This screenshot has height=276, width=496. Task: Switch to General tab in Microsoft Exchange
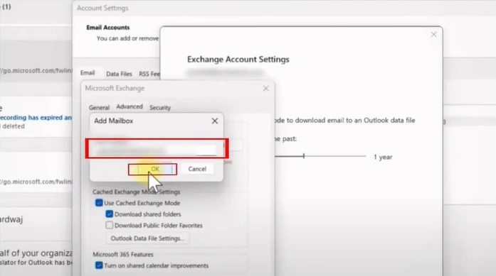(99, 108)
